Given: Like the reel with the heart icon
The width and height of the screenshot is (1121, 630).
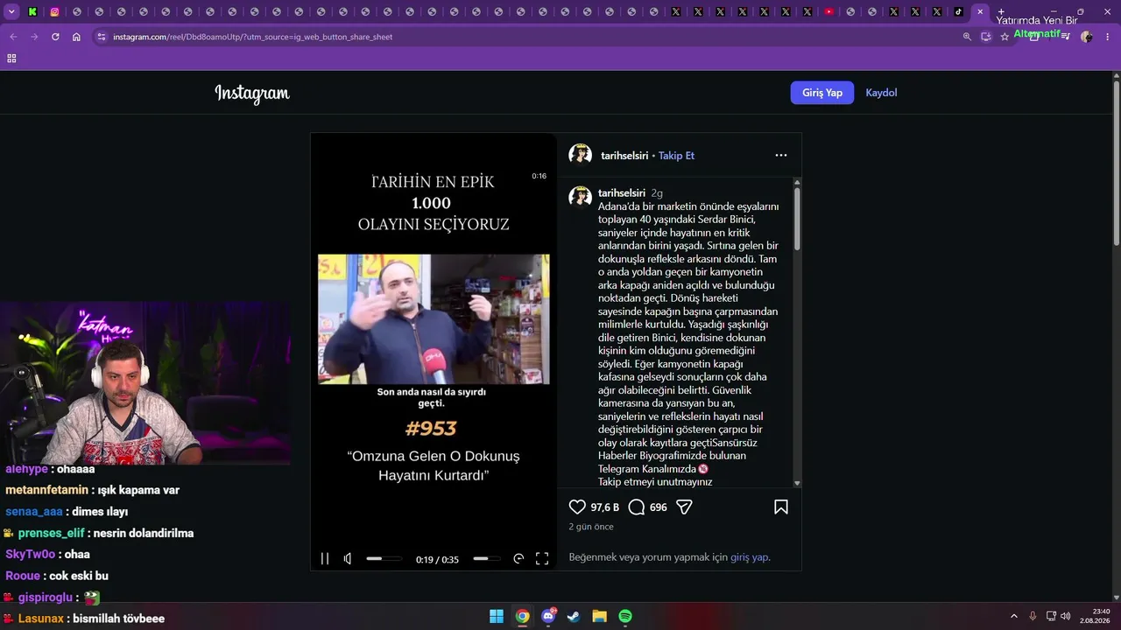Looking at the screenshot, I should click(x=577, y=507).
